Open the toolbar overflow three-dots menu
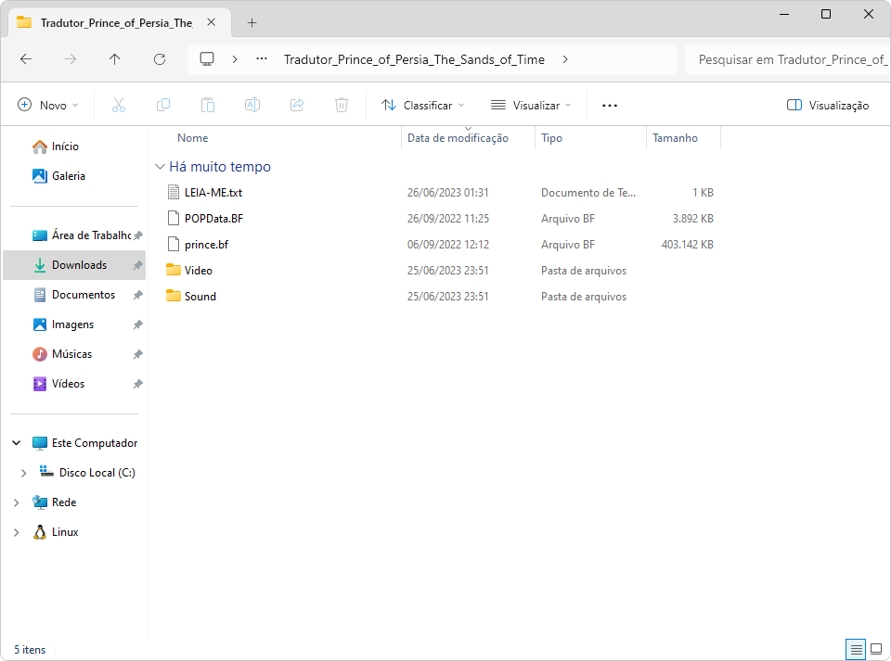Image resolution: width=891 pixels, height=661 pixels. (x=609, y=105)
